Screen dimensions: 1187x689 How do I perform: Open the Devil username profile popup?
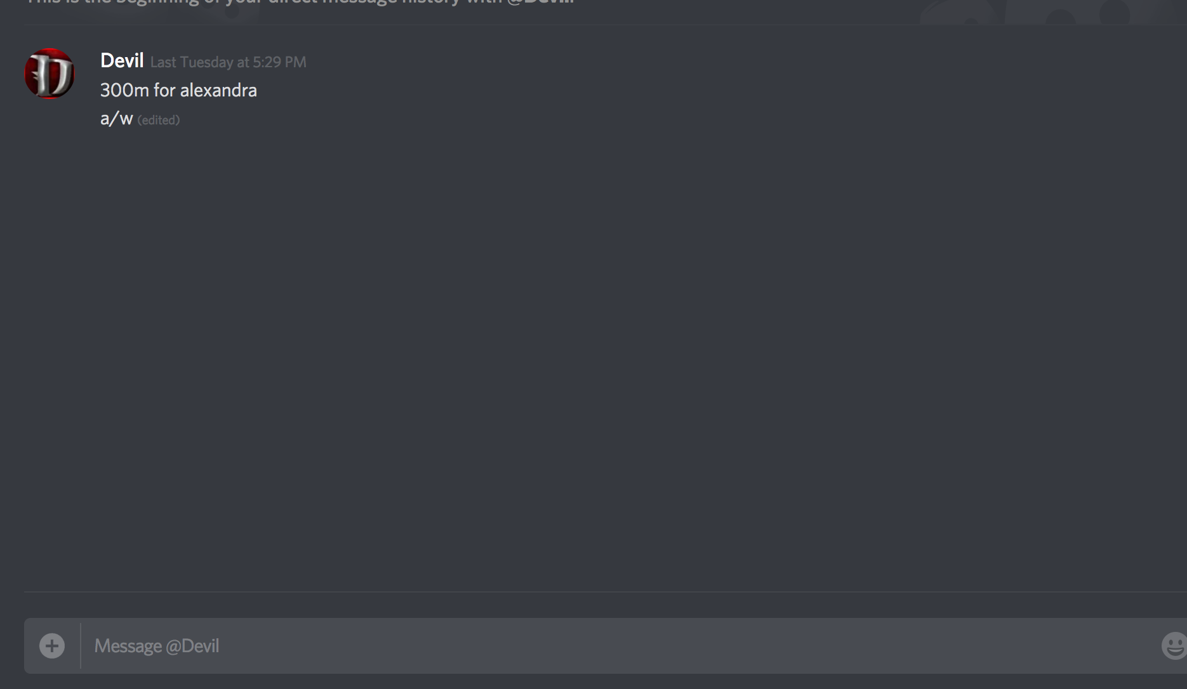coord(122,61)
